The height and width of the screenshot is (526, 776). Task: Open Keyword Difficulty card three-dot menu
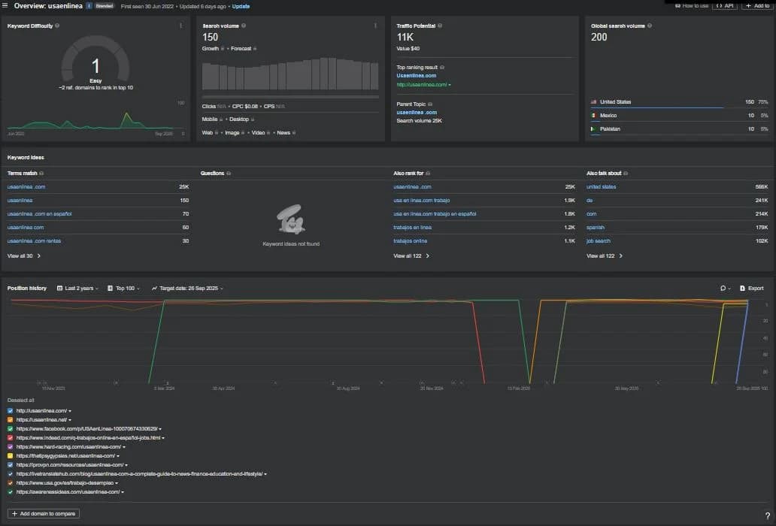click(x=180, y=26)
